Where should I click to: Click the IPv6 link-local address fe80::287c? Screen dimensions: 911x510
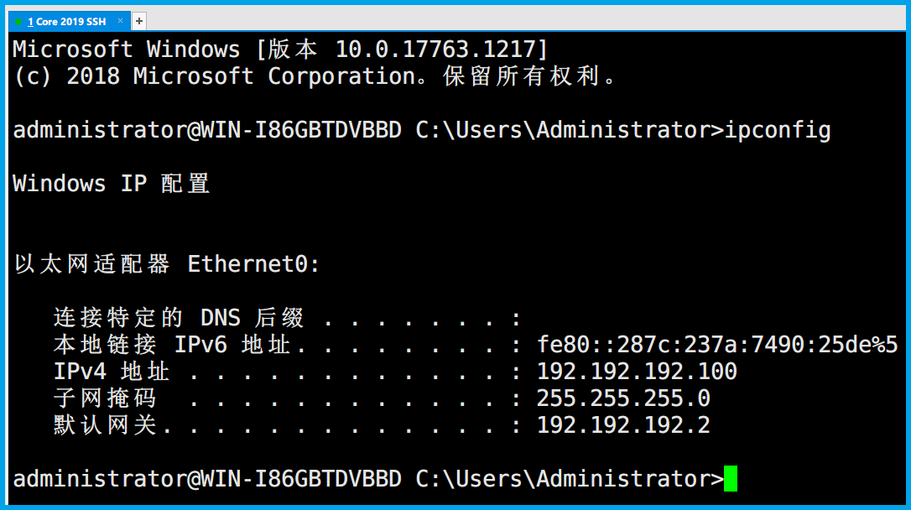pyautogui.click(x=717, y=345)
